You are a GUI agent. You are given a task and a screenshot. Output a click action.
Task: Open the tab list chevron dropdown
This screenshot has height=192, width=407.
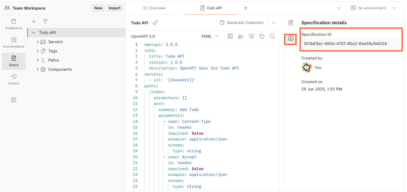tap(339, 8)
